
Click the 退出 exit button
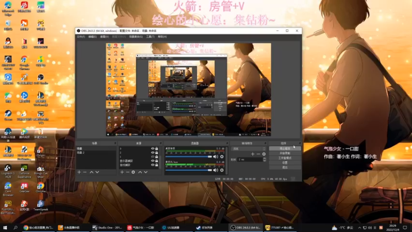pos(285,167)
